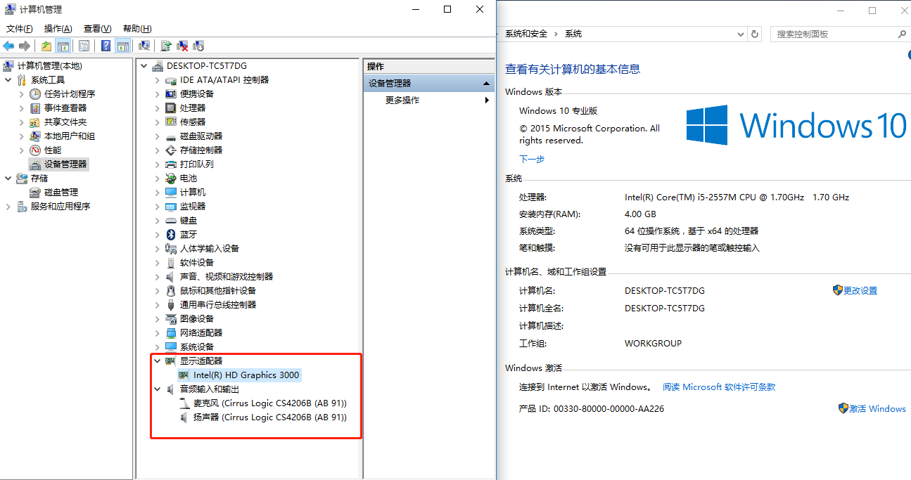Click the 更改设置 link
911x480 pixels.
[x=860, y=290]
